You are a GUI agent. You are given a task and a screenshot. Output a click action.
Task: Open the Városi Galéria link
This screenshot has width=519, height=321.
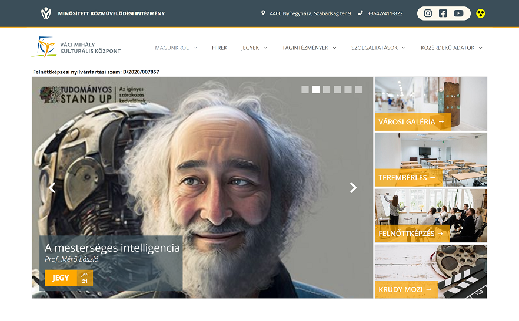412,122
